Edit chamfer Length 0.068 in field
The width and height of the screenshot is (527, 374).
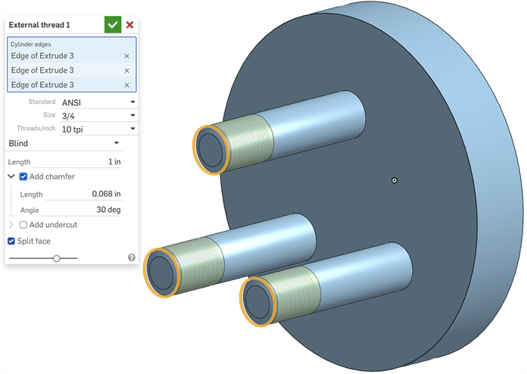pyautogui.click(x=84, y=194)
